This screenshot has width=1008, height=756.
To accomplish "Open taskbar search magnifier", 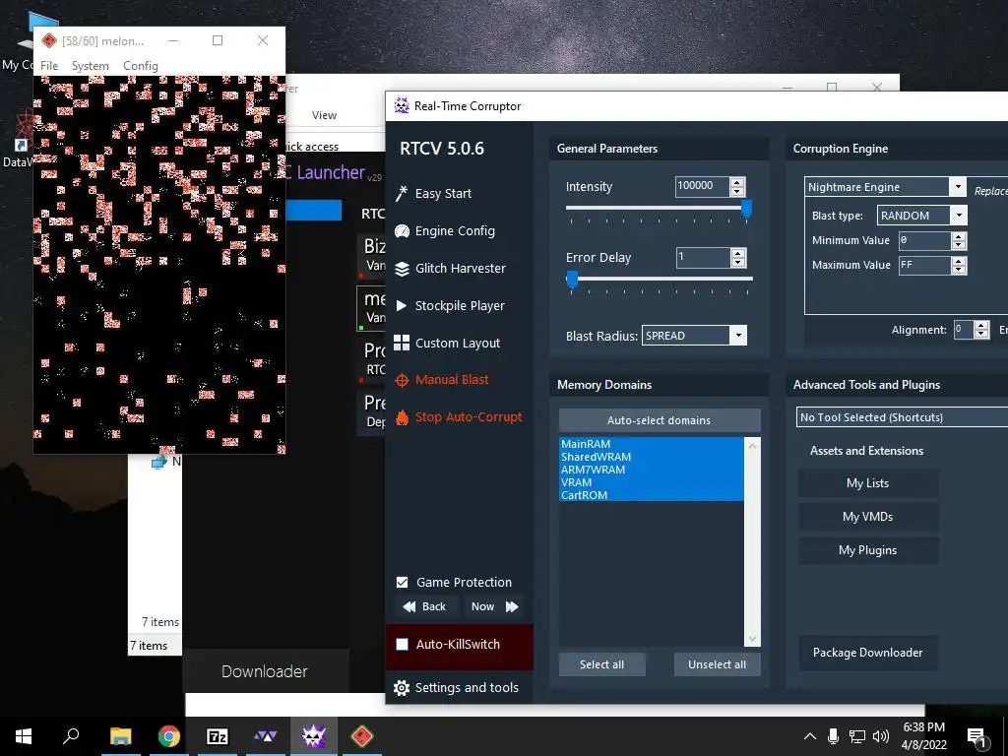I will (x=71, y=734).
